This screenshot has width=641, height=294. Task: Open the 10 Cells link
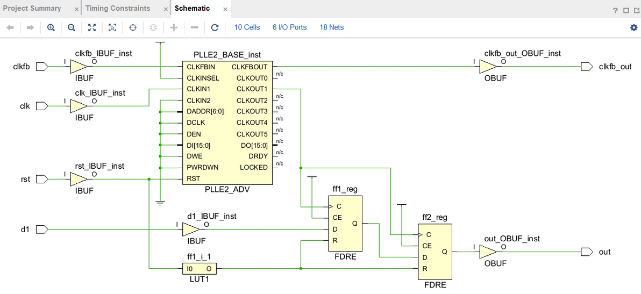(x=247, y=27)
